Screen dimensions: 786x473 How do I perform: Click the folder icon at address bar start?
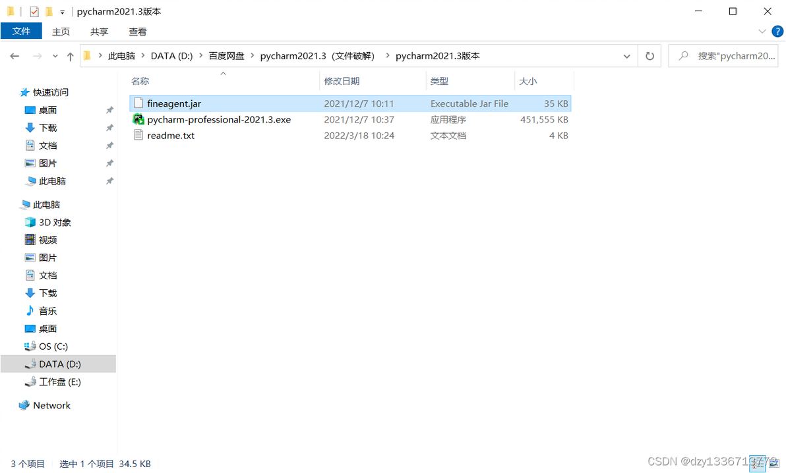pos(87,55)
